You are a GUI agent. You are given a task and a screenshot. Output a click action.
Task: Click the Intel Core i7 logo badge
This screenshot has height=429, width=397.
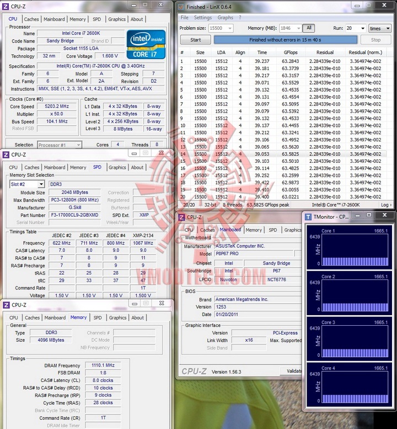(x=146, y=44)
